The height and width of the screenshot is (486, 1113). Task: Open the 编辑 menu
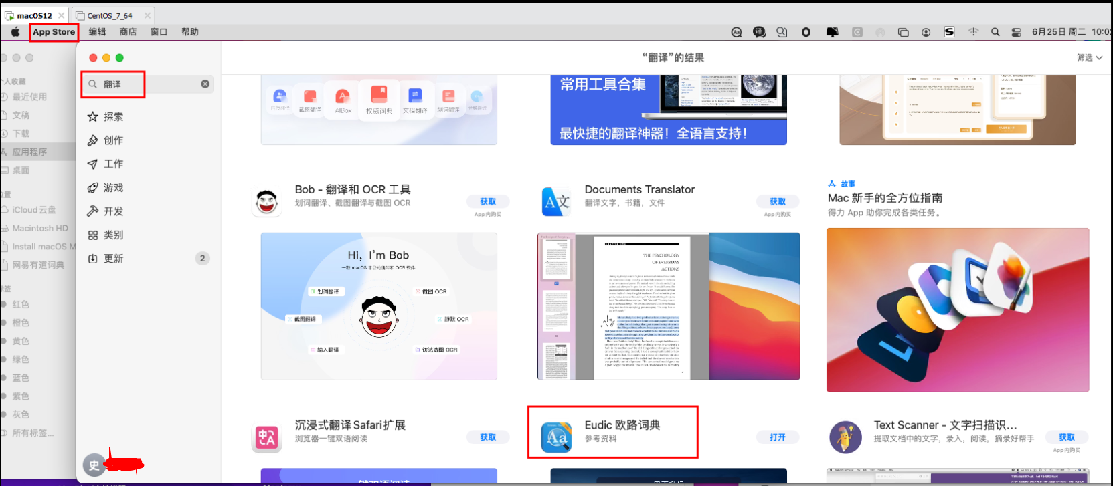[98, 32]
